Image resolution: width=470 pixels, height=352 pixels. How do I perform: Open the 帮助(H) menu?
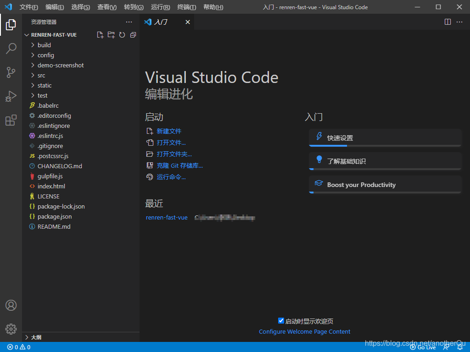pos(213,7)
